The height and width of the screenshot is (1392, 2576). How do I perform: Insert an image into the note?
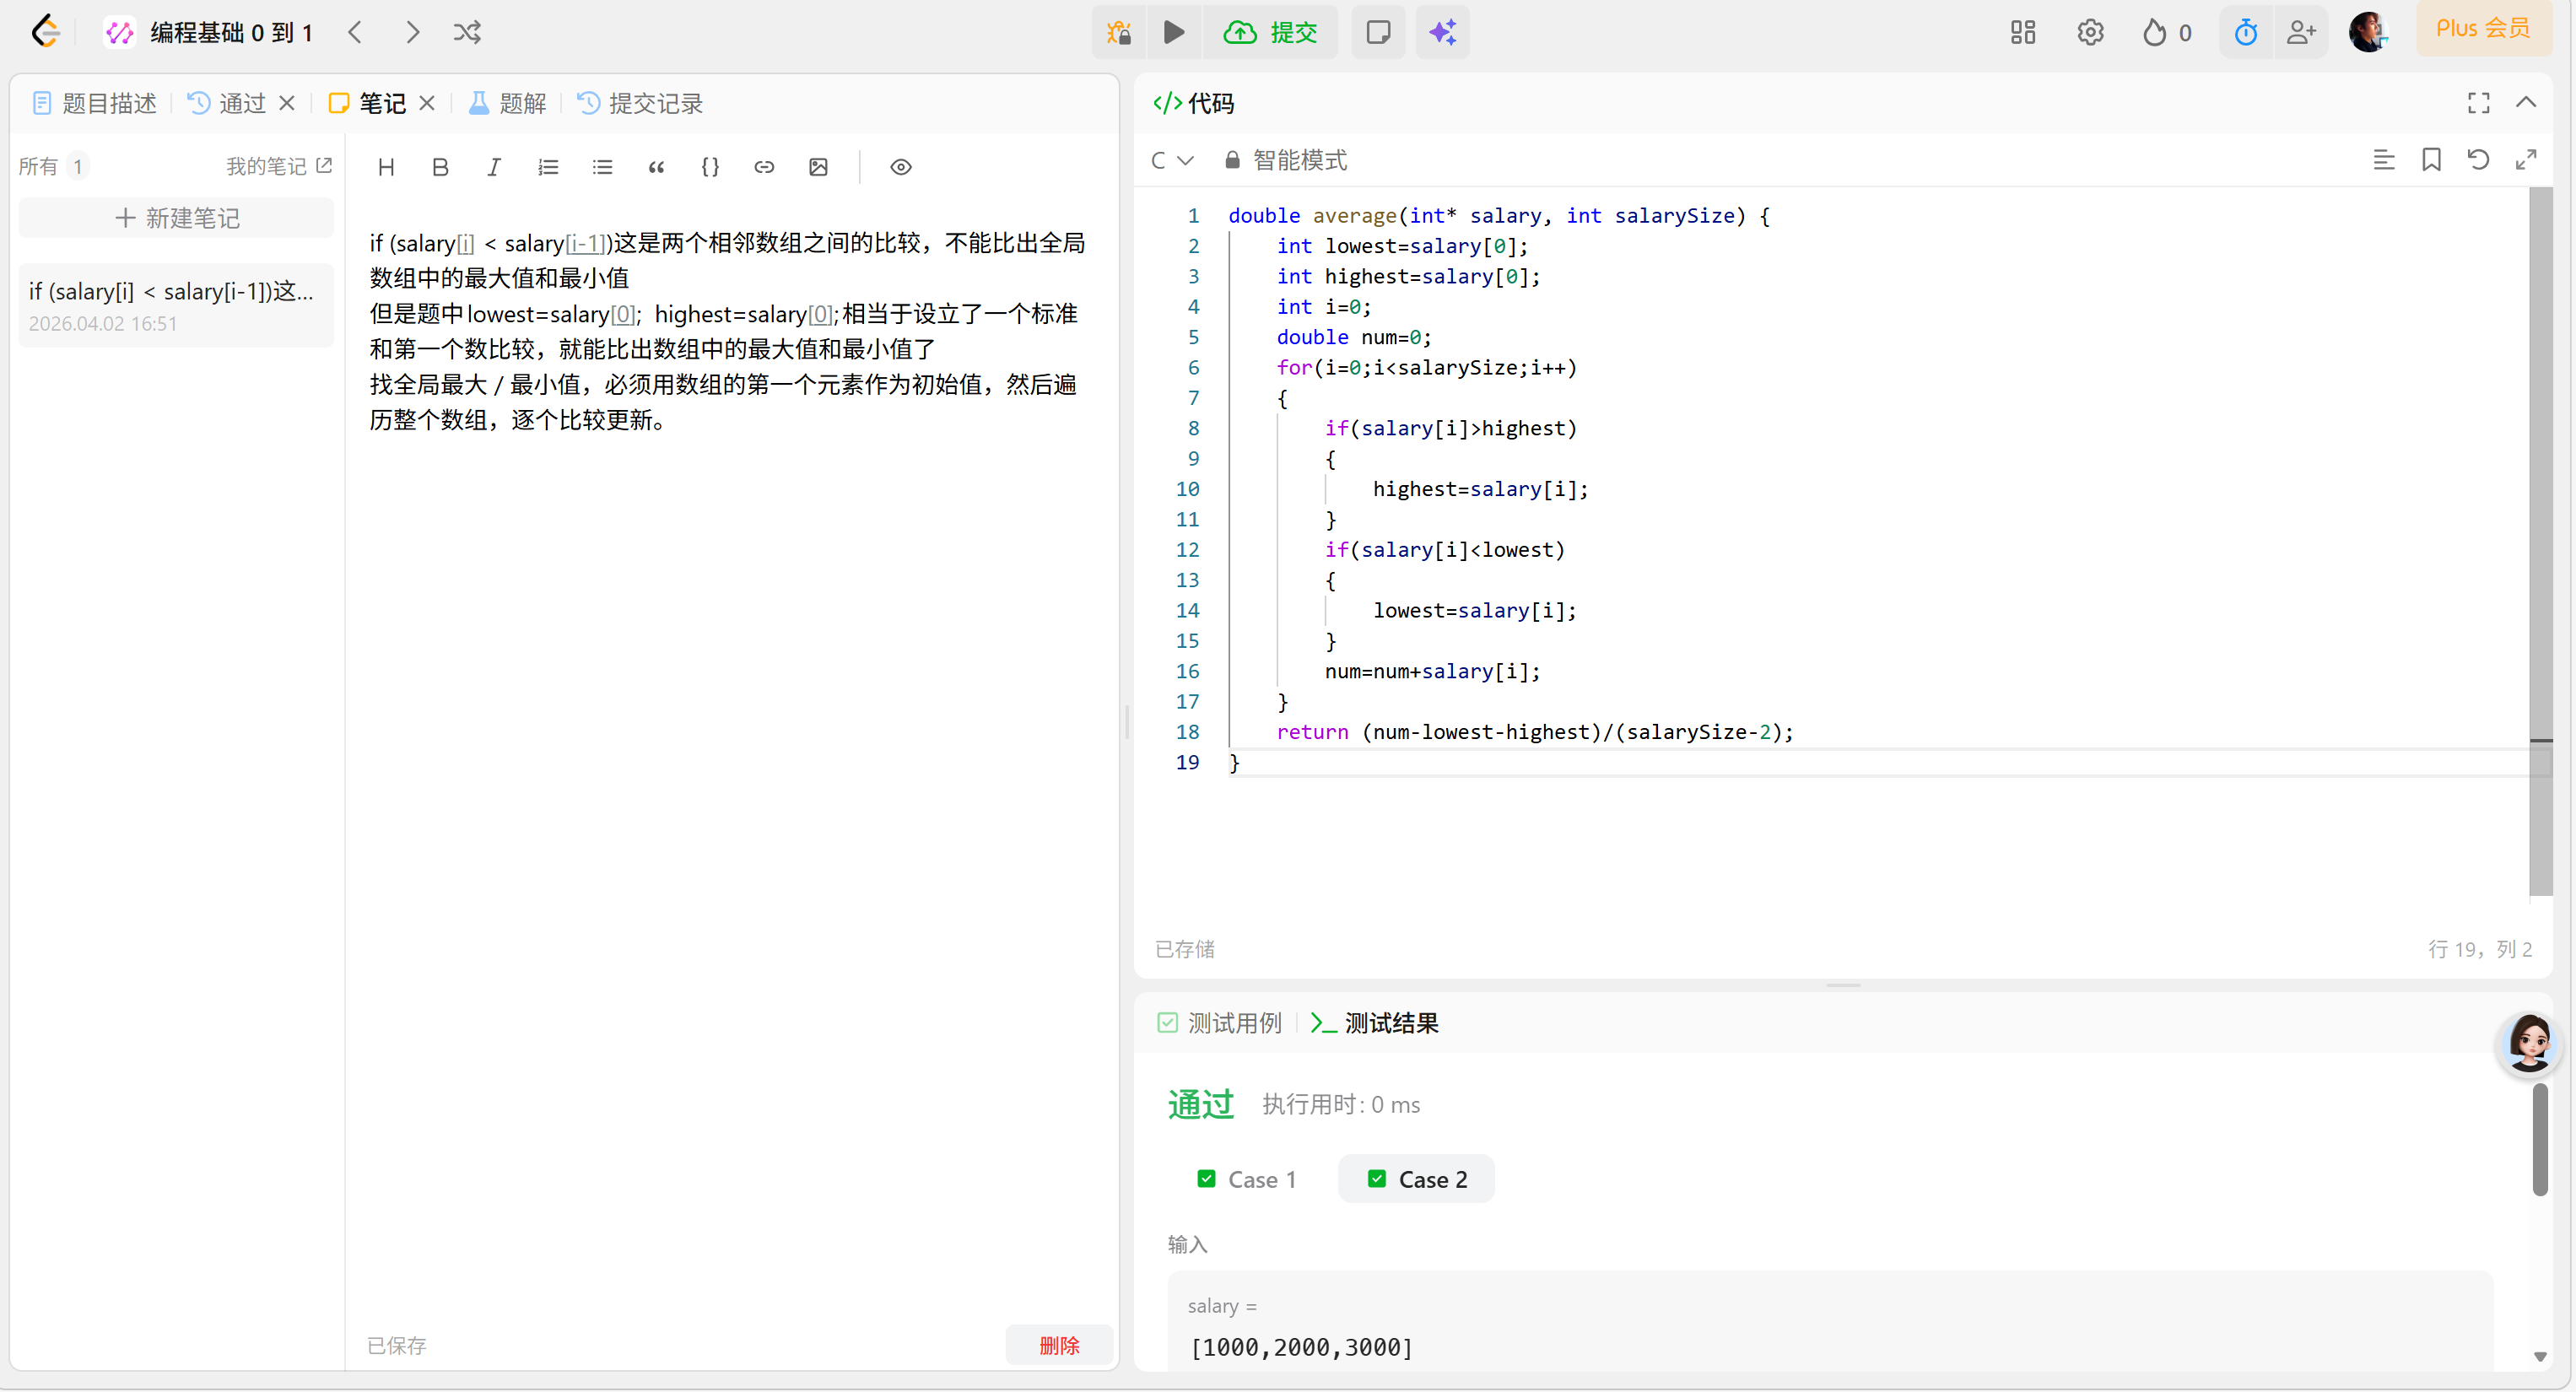[818, 167]
